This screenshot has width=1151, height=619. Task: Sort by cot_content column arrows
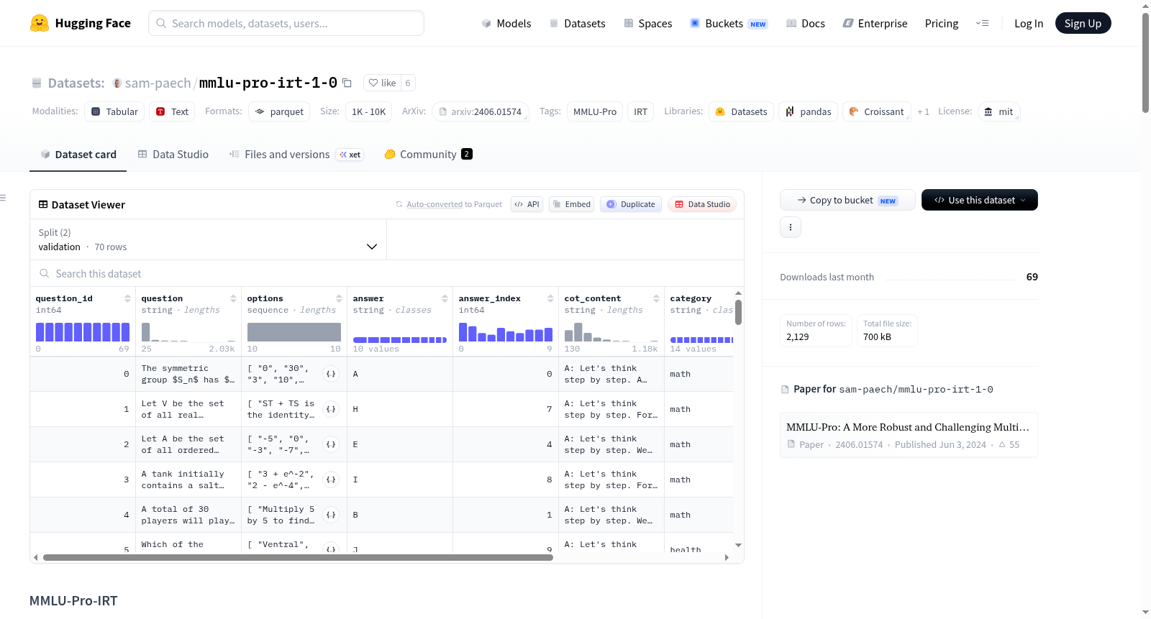click(656, 298)
